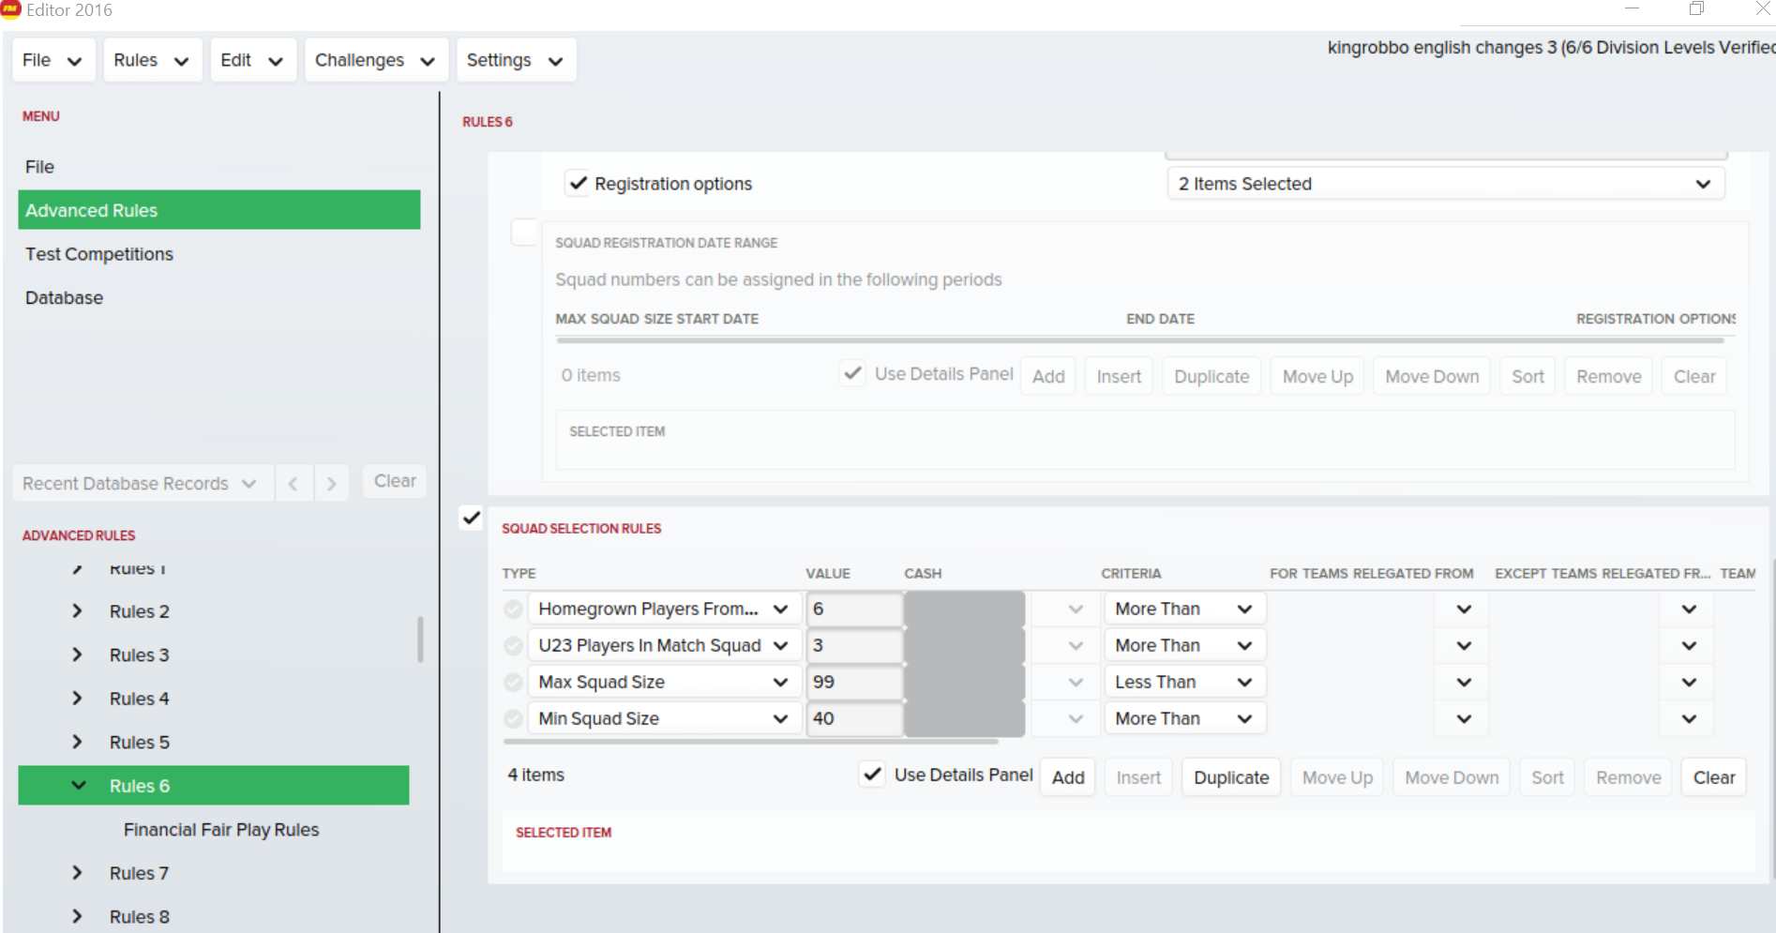Click the Editor 2016 app icon

tap(10, 9)
